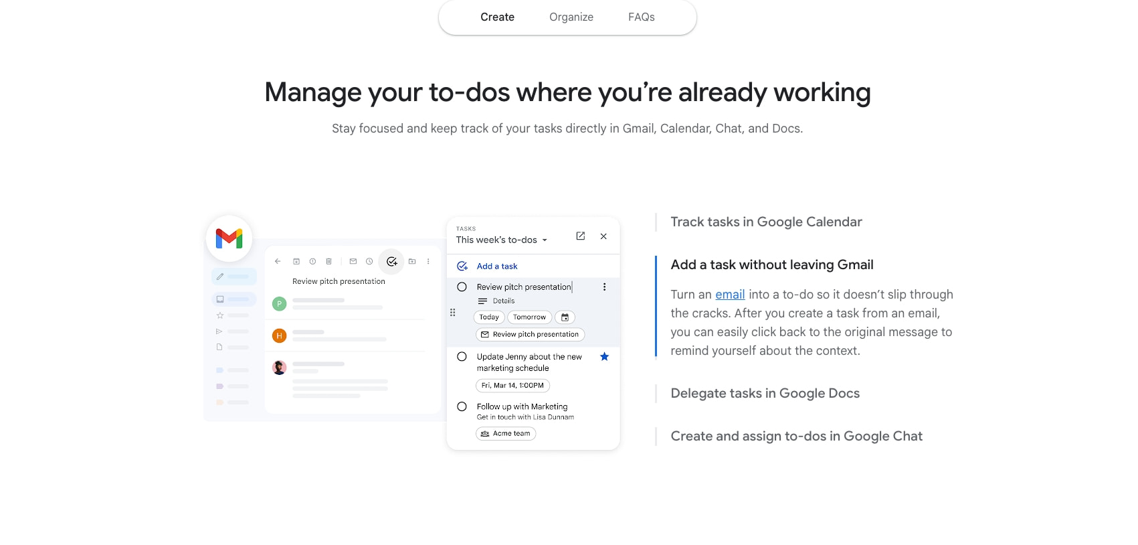The image size is (1138, 545).
Task: Click the drafts page icon in the sidebar
Action: tap(219, 347)
